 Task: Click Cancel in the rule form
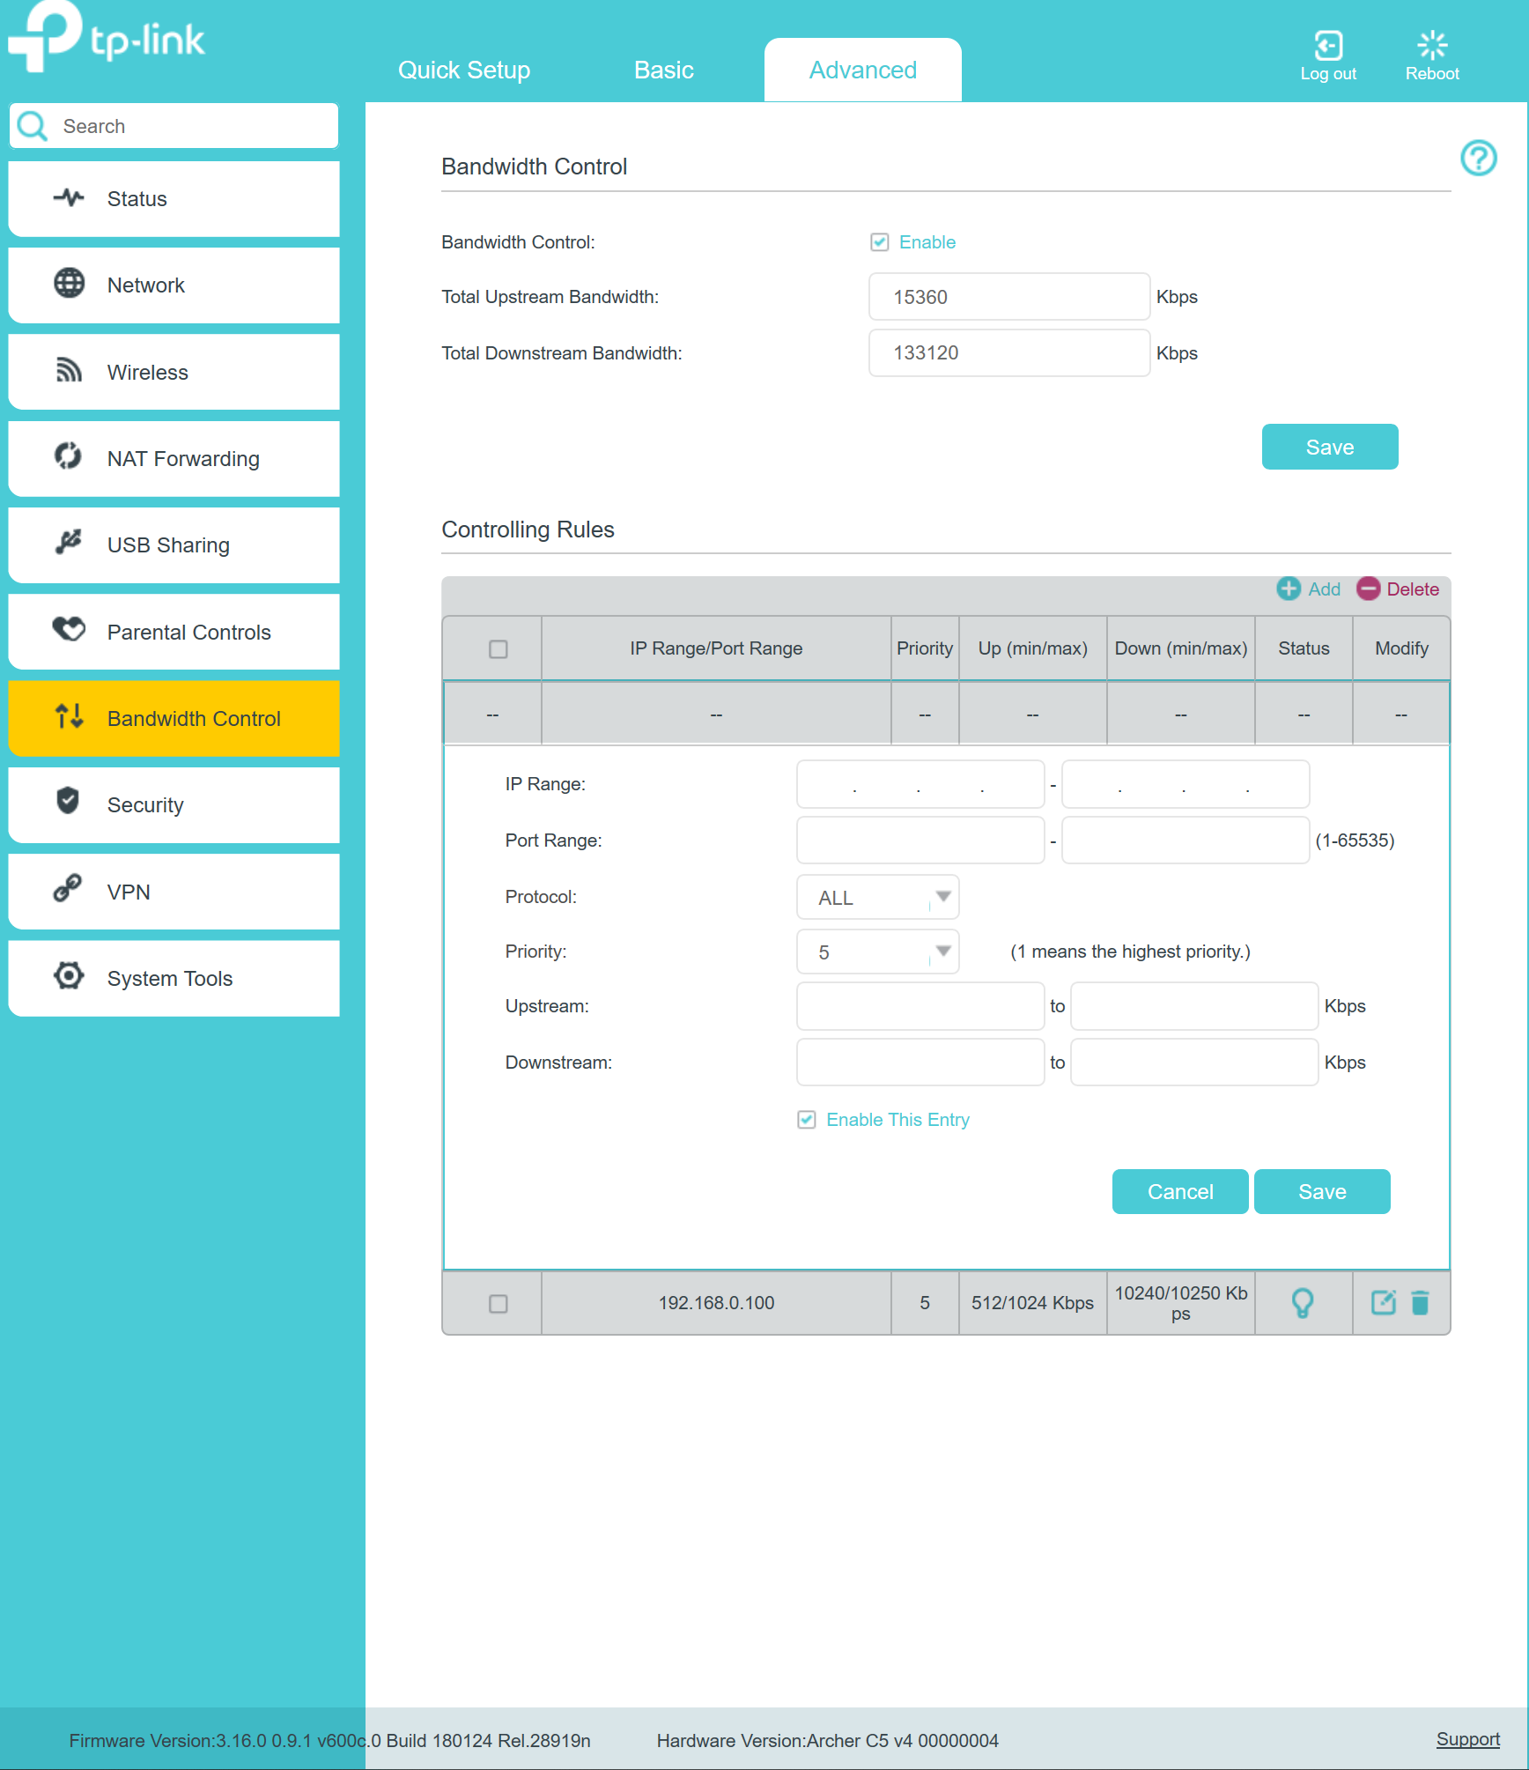pyautogui.click(x=1179, y=1191)
